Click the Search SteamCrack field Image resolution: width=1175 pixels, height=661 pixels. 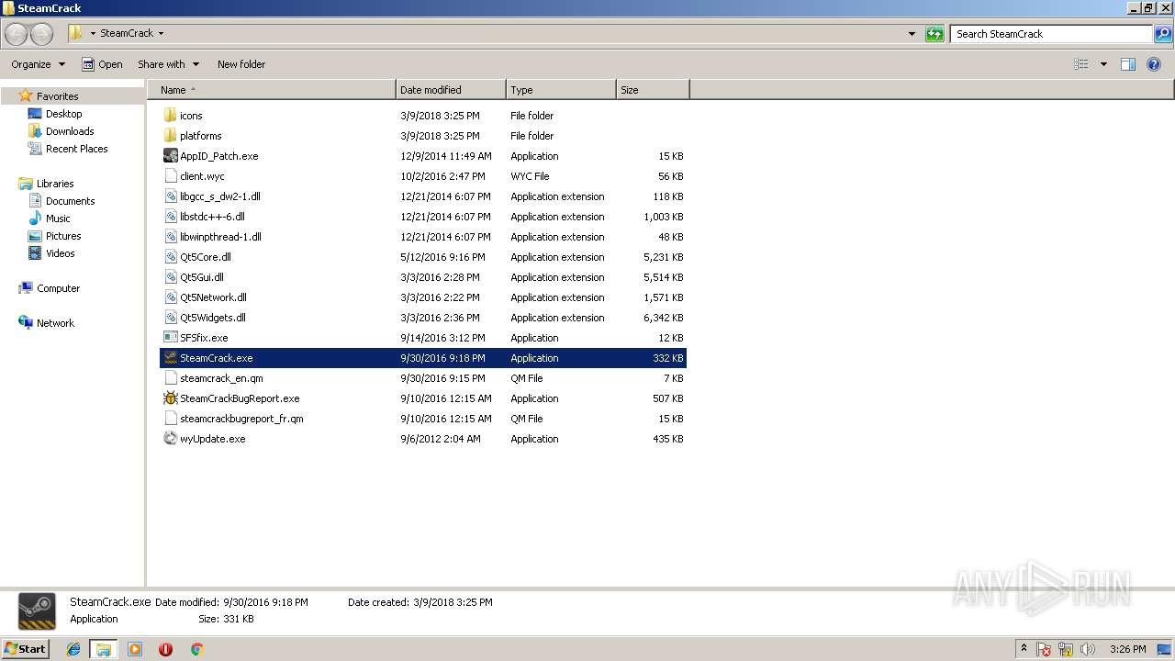1051,34
